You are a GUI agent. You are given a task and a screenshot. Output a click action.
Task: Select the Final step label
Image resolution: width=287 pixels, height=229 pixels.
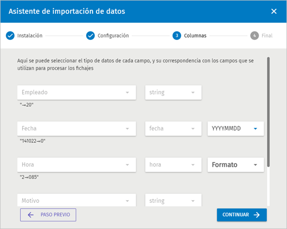pos(267,36)
